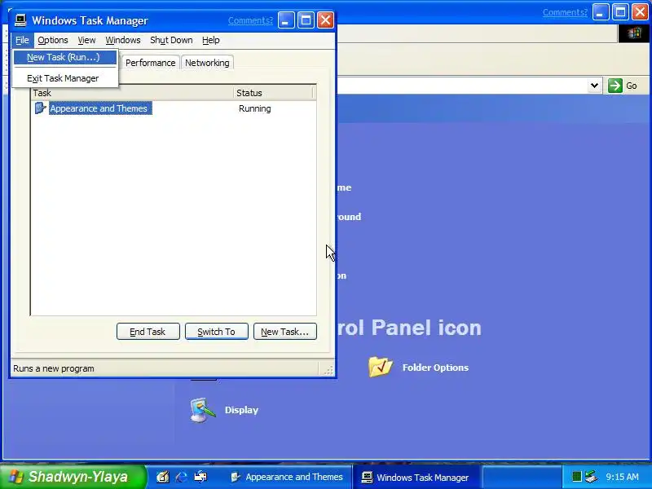Click Comments? link in Appearance and Themes window

coord(565,12)
